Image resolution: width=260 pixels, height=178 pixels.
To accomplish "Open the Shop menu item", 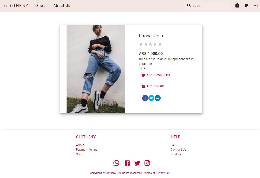I will pyautogui.click(x=41, y=6).
